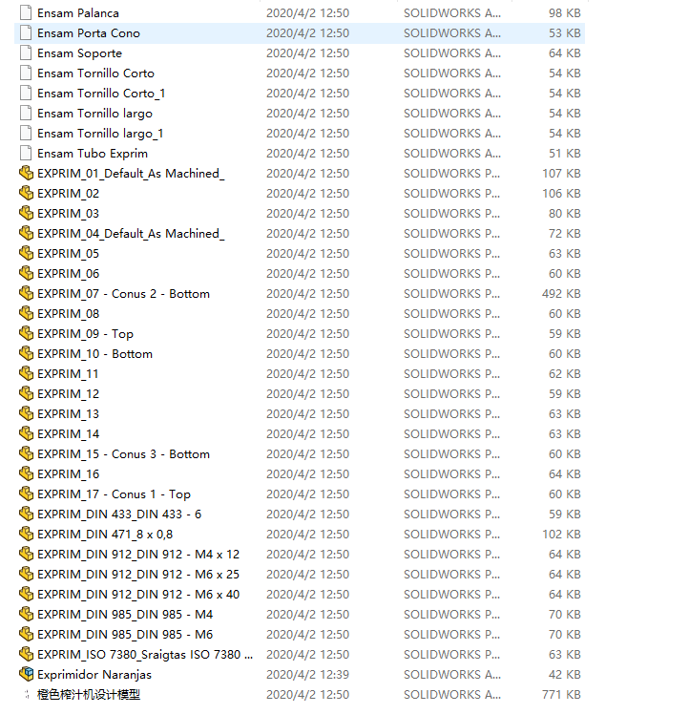Viewport: 689px width, 714px height.
Task: Click the file icon of Ensam Palanca
Action: 26,12
